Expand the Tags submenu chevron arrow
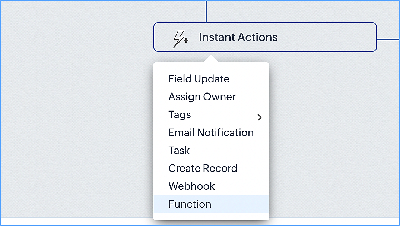This screenshot has height=226, width=400. tap(260, 117)
